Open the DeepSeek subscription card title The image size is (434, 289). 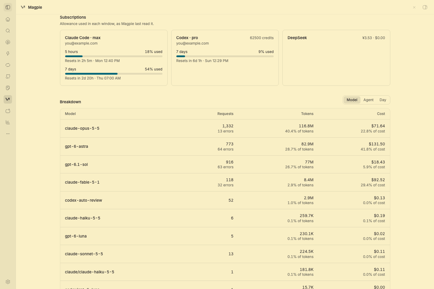tap(297, 38)
